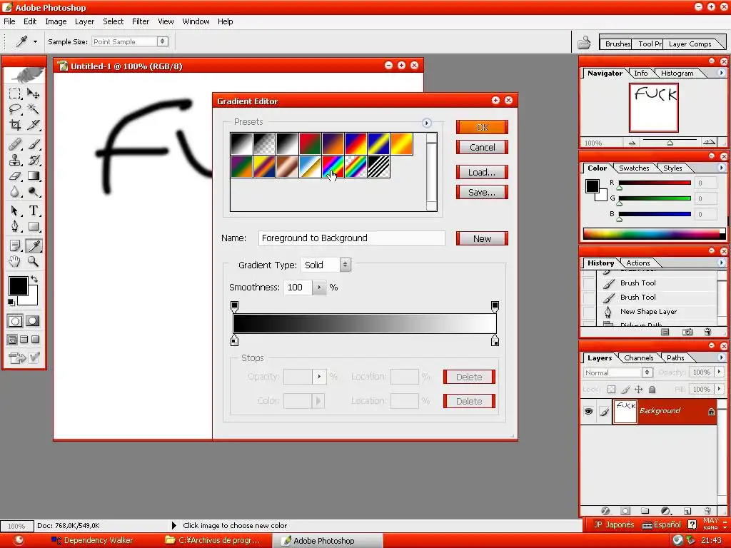Switch to the Channels tab
731x548 pixels.
(x=638, y=358)
